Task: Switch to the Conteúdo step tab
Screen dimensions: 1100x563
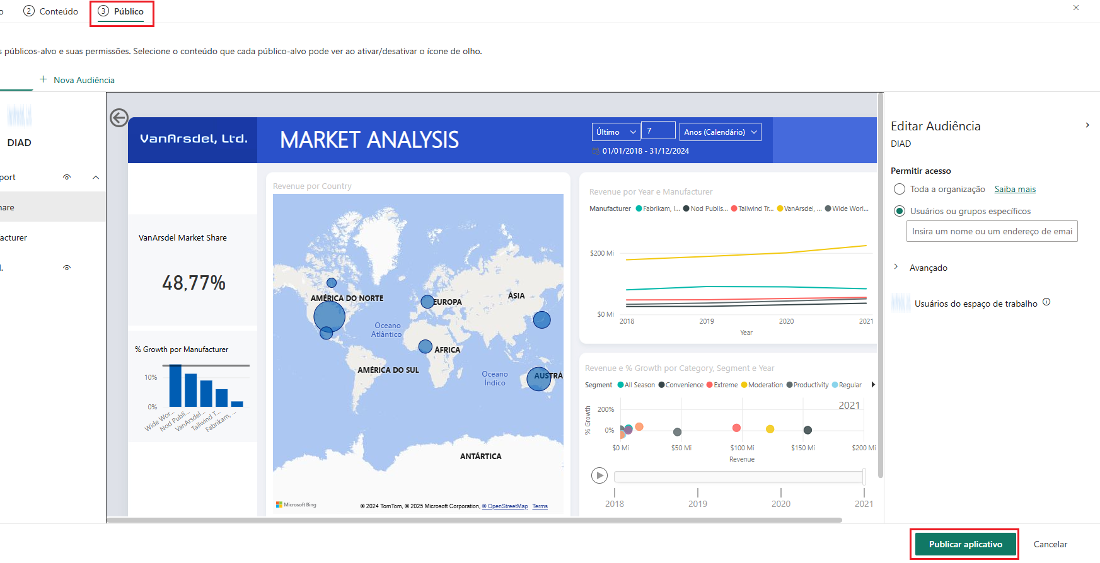Action: (50, 11)
